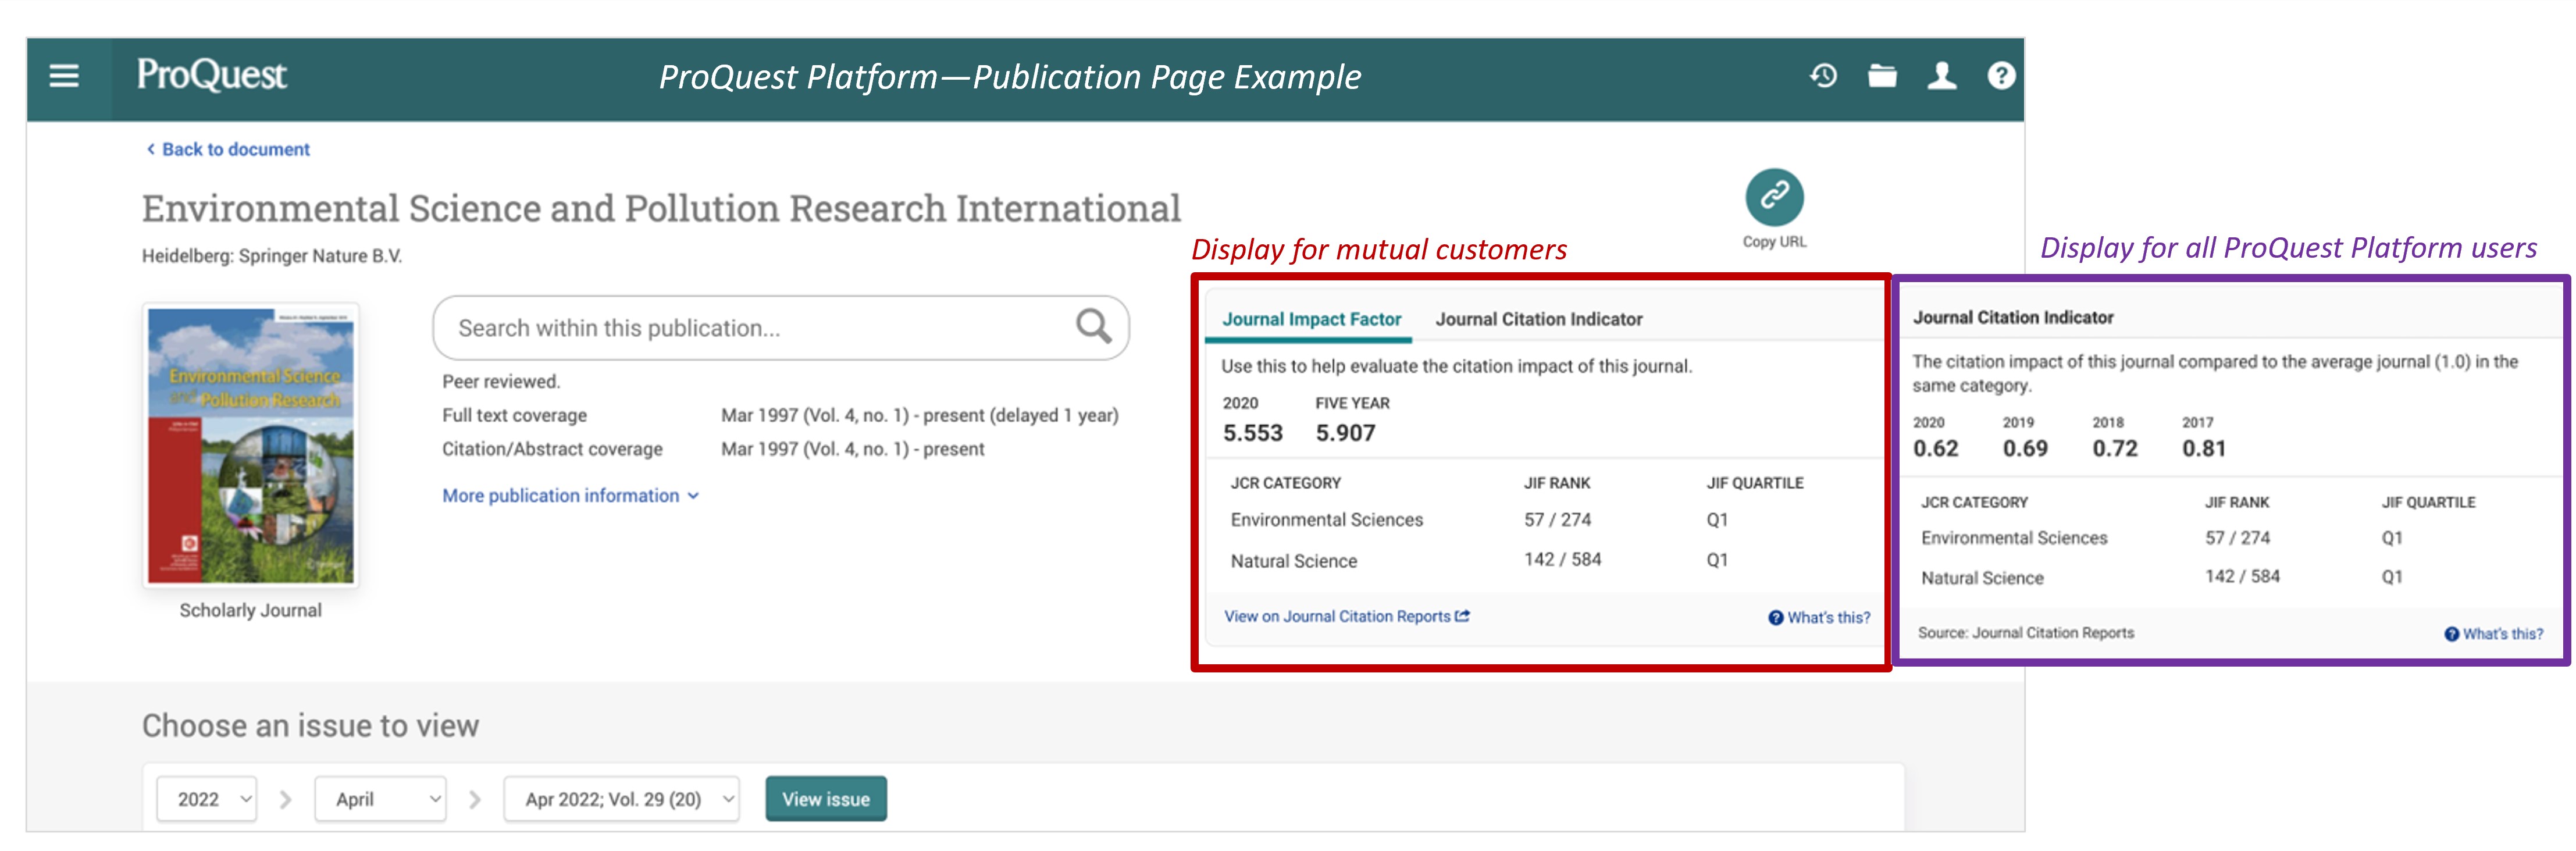
Task: Open the selected items folder icon
Action: point(1882,76)
